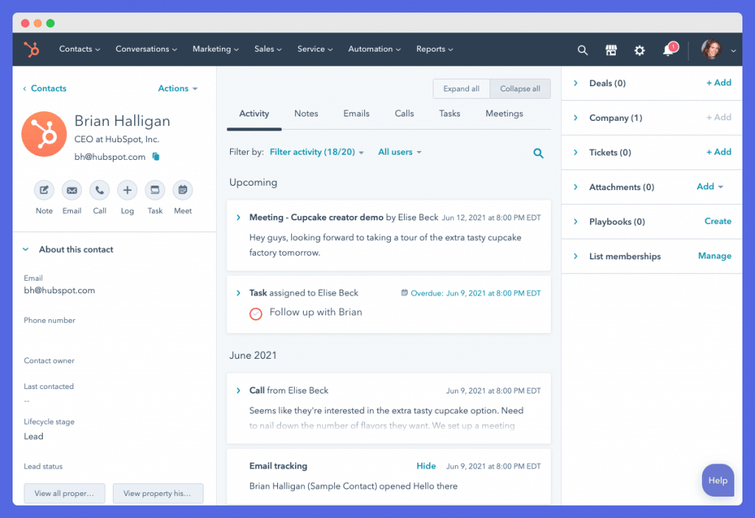The height and width of the screenshot is (518, 755).
Task: Expand the Playbooks (0) section
Action: (575, 222)
